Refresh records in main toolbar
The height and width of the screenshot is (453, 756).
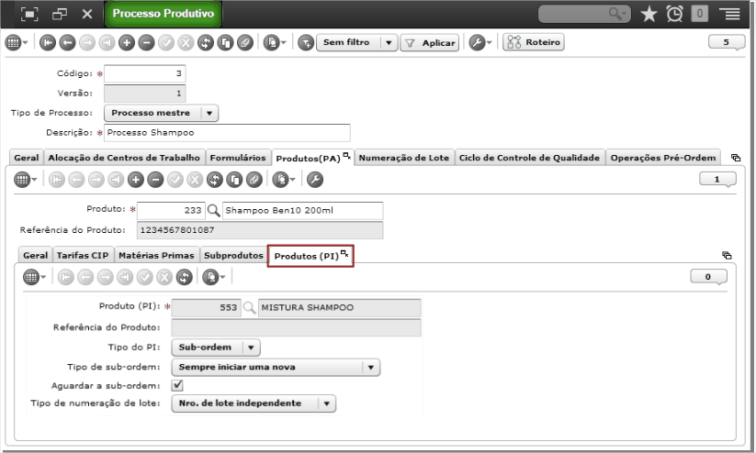pos(206,43)
